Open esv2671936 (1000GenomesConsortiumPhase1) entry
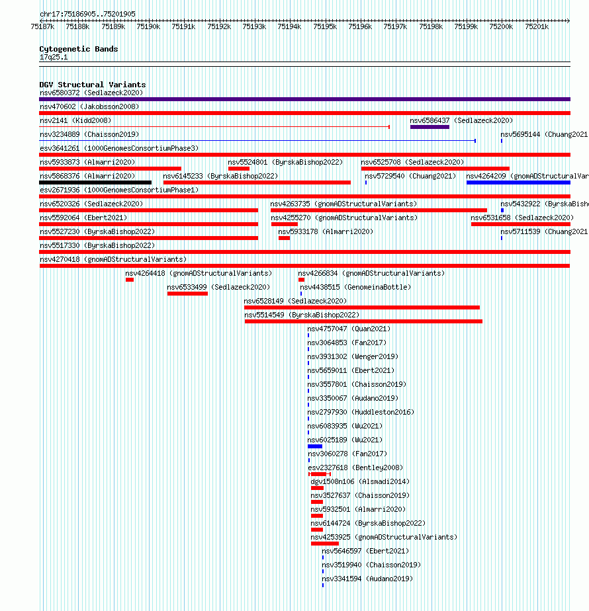This screenshot has width=589, height=611. (x=119, y=190)
